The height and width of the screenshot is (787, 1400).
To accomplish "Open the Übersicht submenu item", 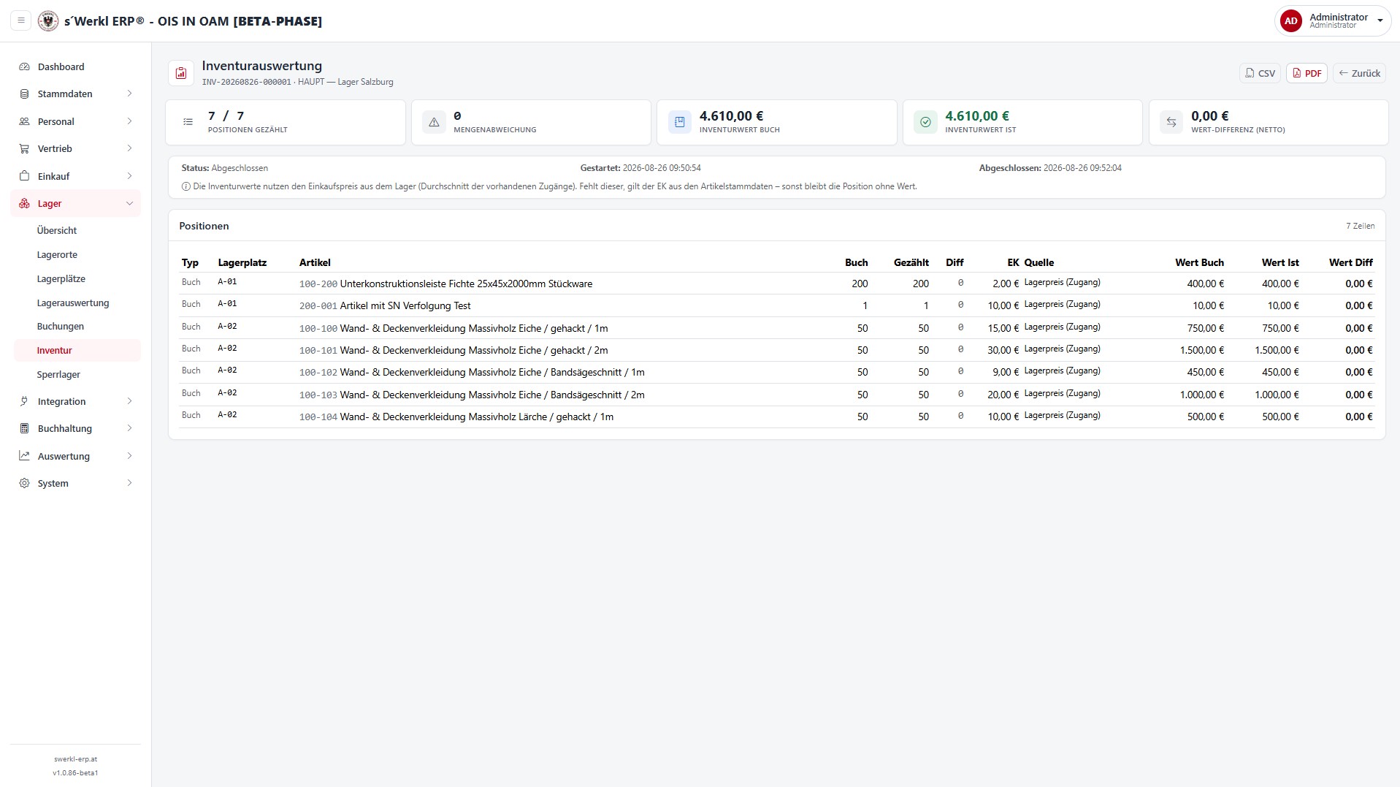I will [x=77, y=230].
